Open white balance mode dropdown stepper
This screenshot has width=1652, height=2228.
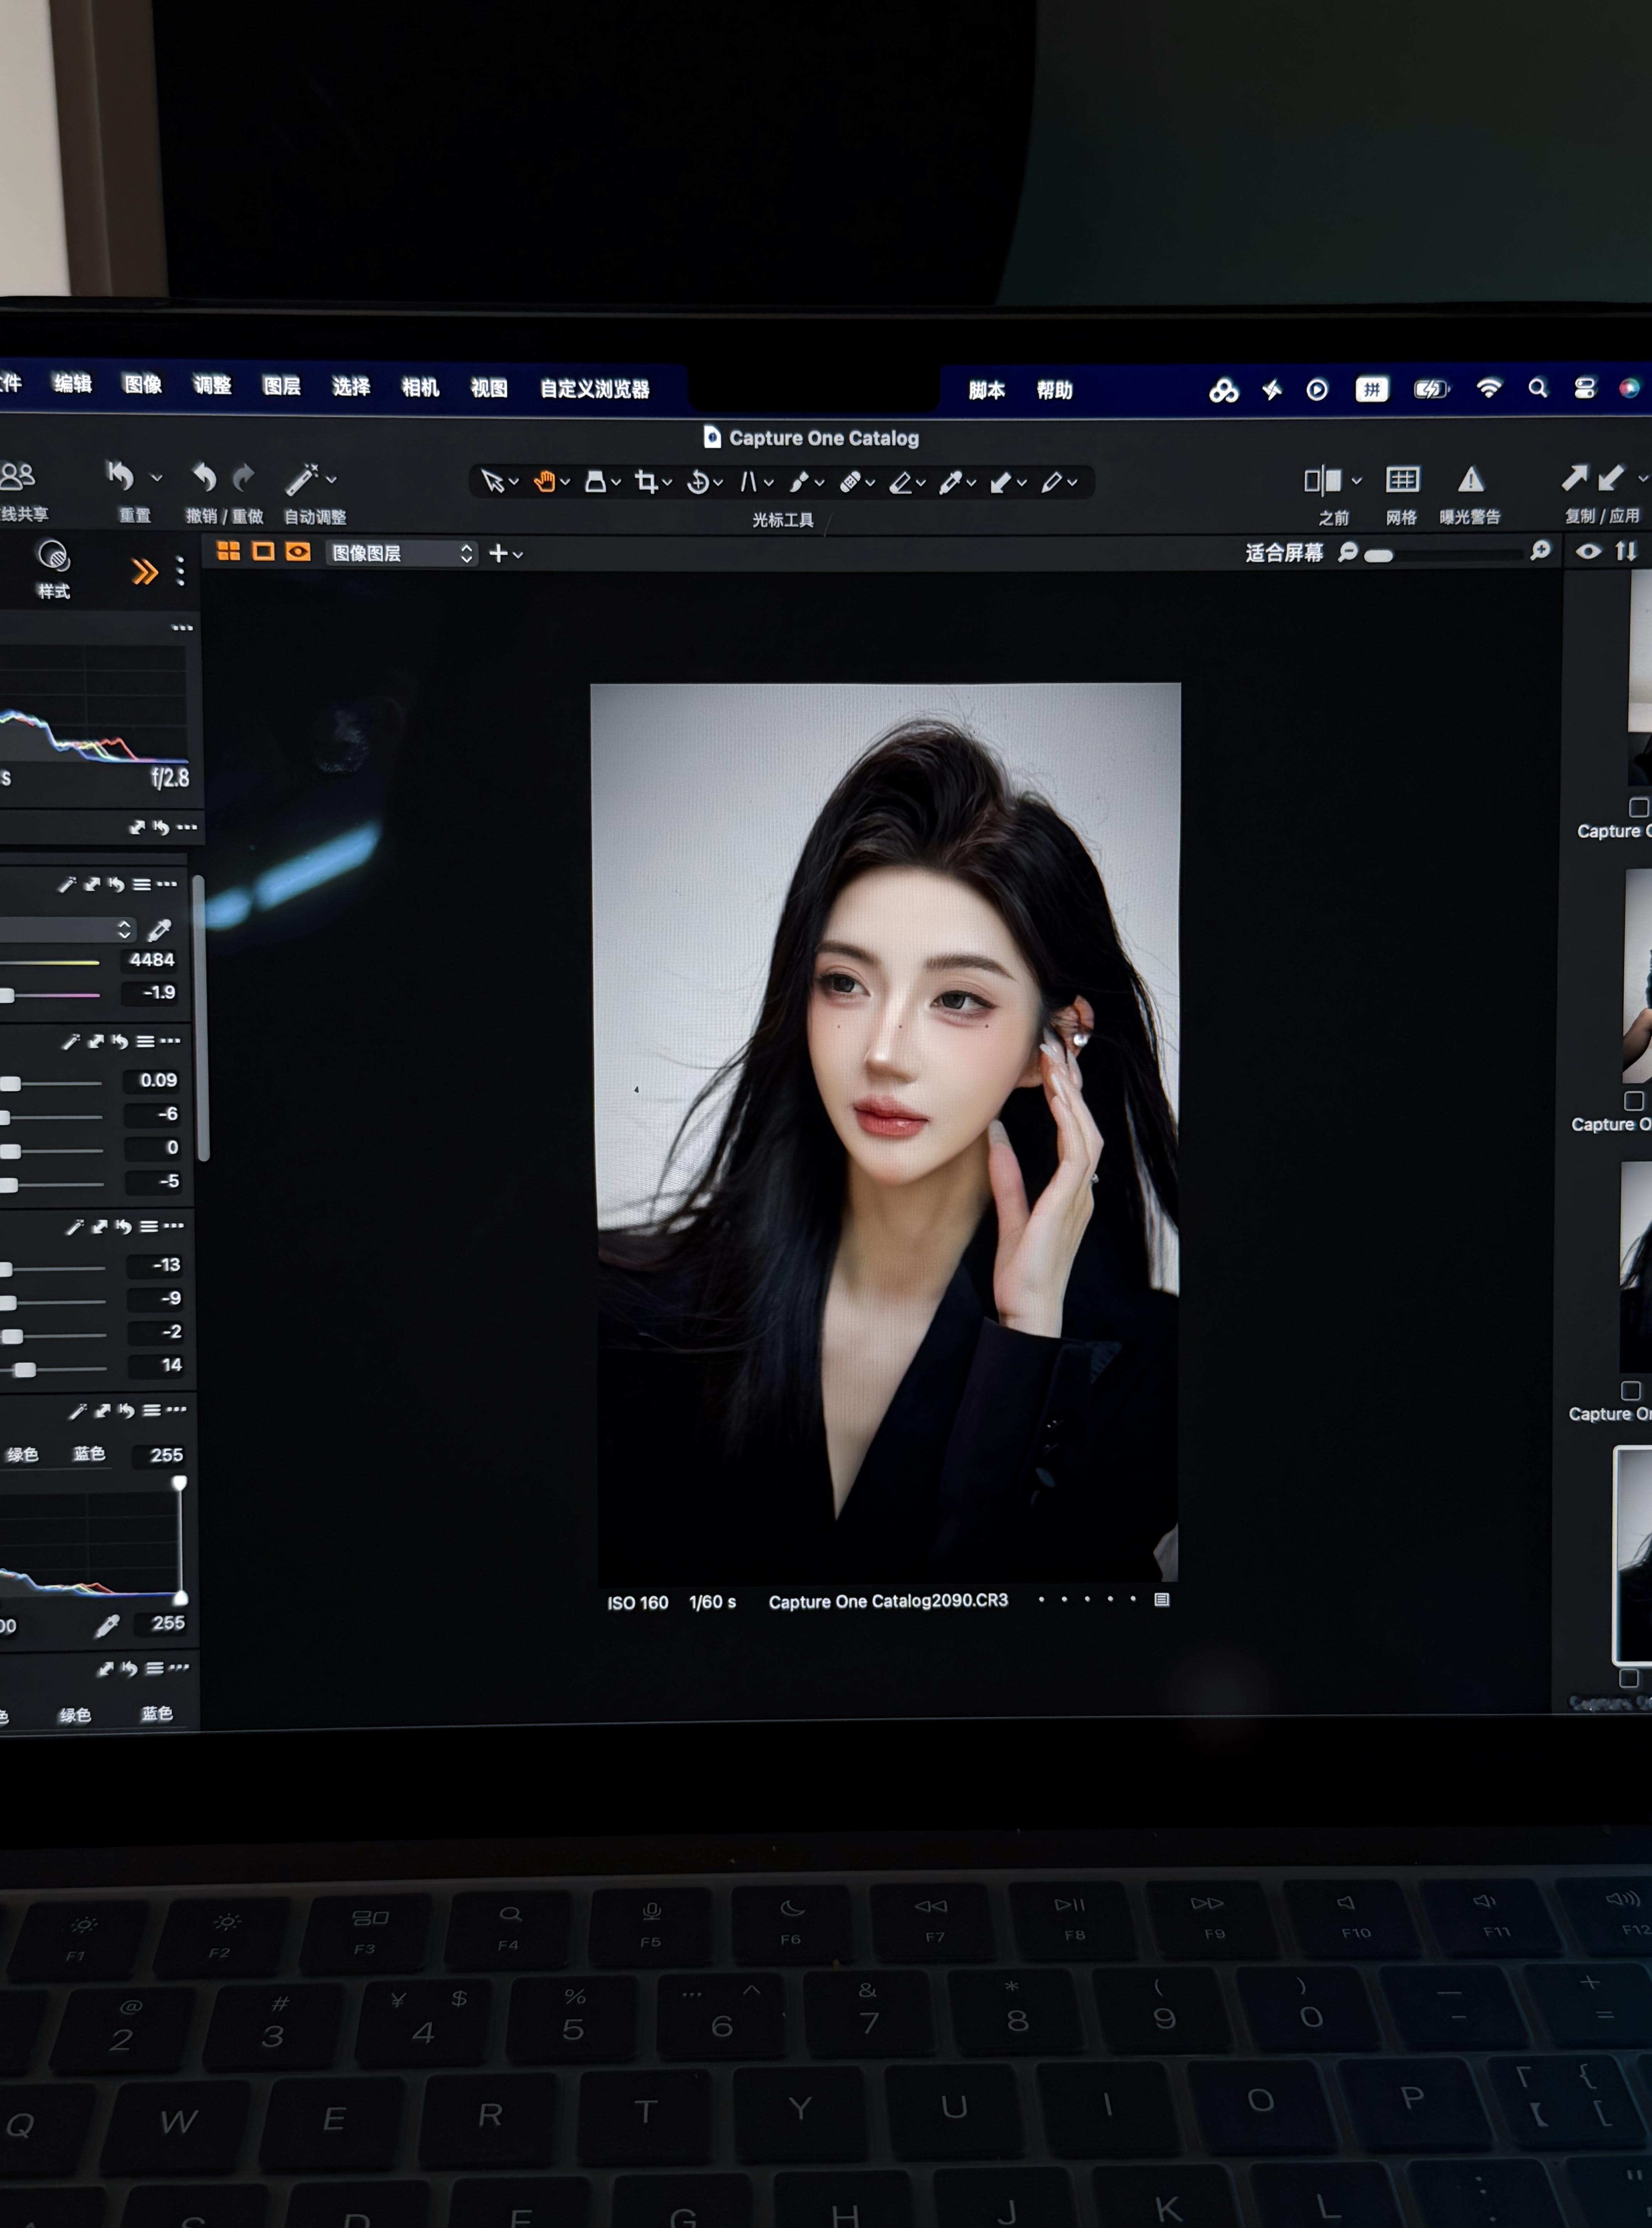124,929
